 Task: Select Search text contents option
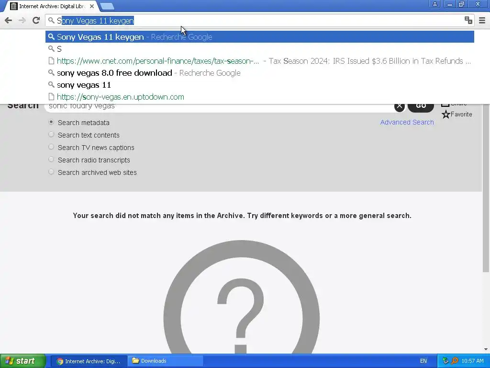(51, 135)
